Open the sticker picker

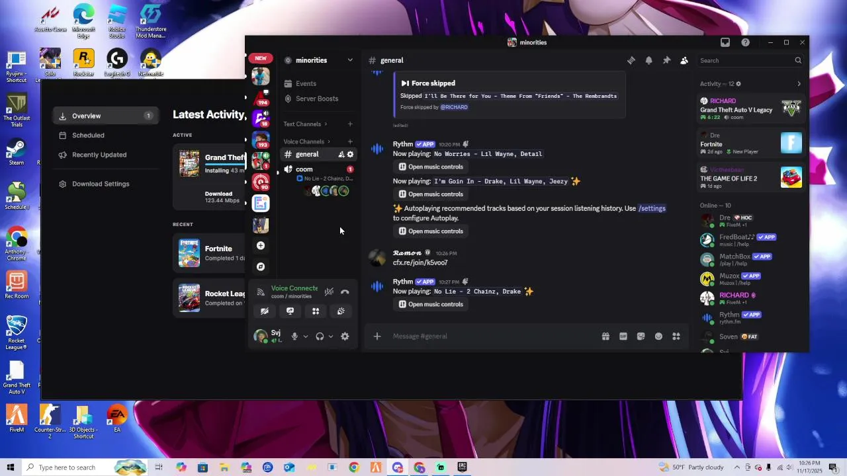click(x=641, y=337)
